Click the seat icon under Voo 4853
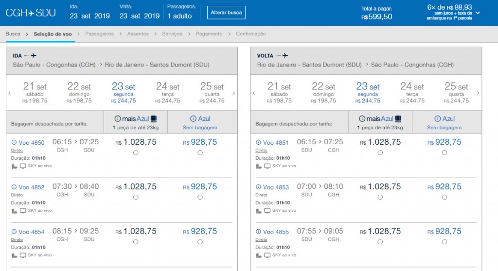Image resolution: width=498 pixels, height=271 pixels. pos(259,211)
